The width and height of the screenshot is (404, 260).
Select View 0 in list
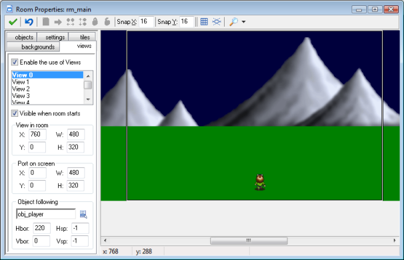(47, 75)
